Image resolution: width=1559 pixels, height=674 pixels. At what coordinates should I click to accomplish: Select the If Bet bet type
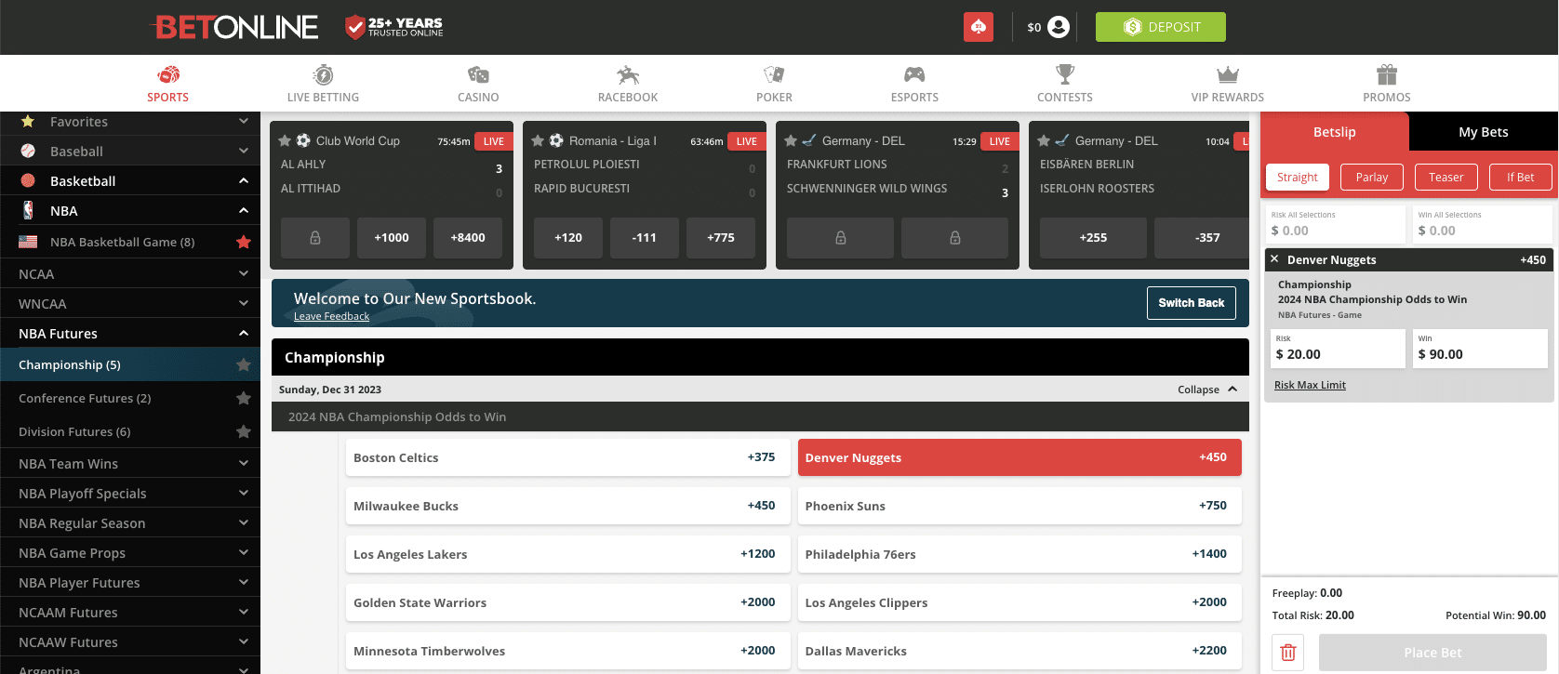point(1521,177)
